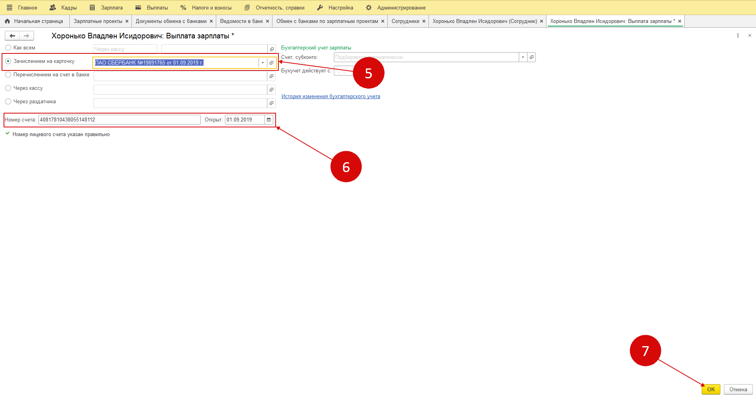The image size is (756, 398).
Task: Click the back navigation arrow icon
Action: (12, 36)
